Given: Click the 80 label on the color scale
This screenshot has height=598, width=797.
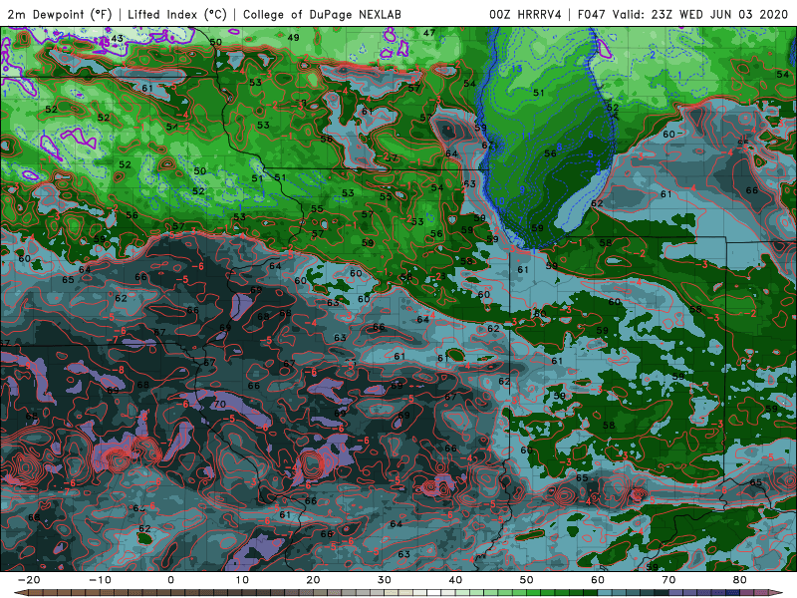Looking at the screenshot, I should (740, 580).
